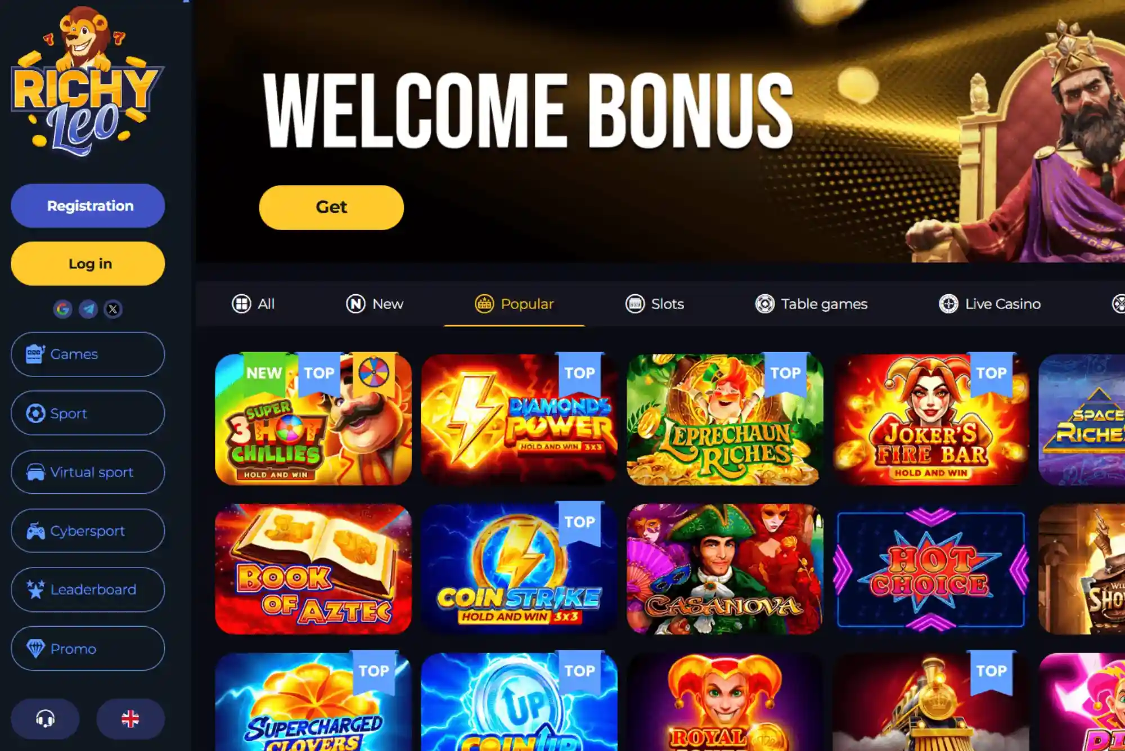Select the New games tab
1125x751 pixels.
click(375, 304)
